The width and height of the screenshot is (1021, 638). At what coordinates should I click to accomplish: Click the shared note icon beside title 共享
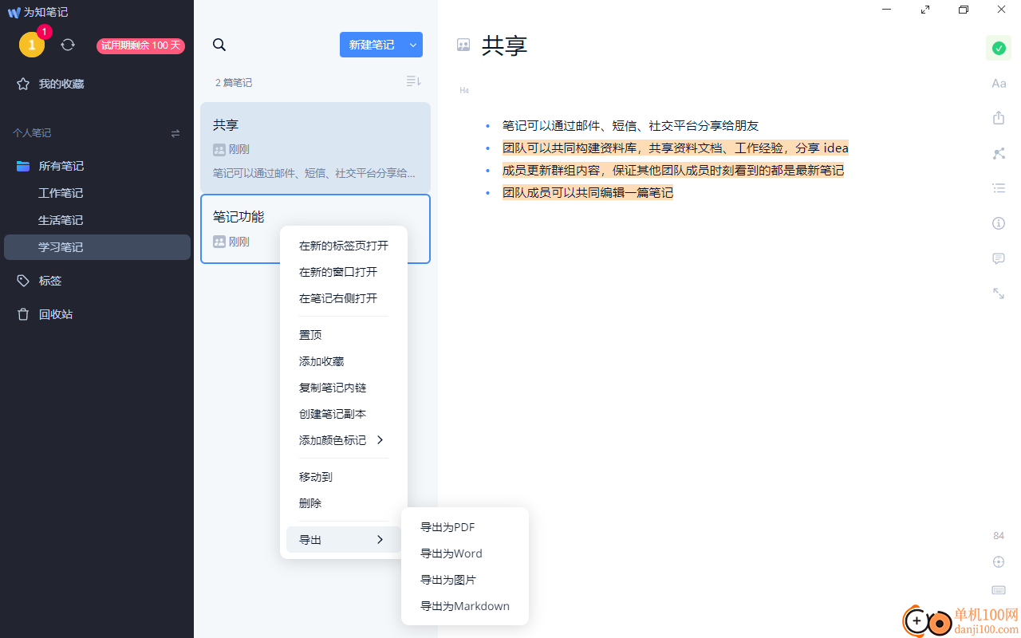click(x=463, y=45)
